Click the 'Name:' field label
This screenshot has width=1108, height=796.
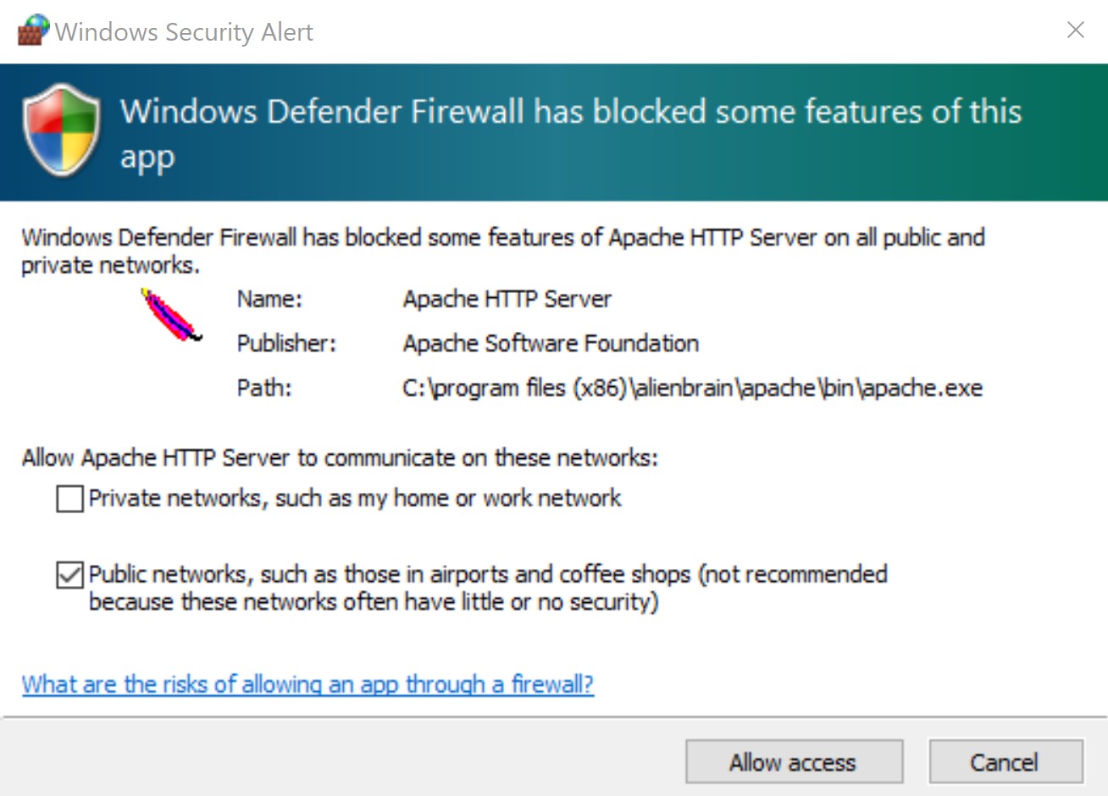(x=269, y=299)
